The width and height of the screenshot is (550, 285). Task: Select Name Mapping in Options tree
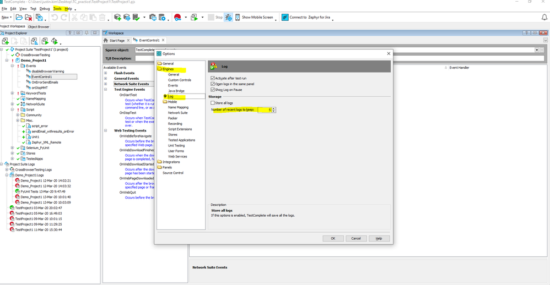coord(178,107)
